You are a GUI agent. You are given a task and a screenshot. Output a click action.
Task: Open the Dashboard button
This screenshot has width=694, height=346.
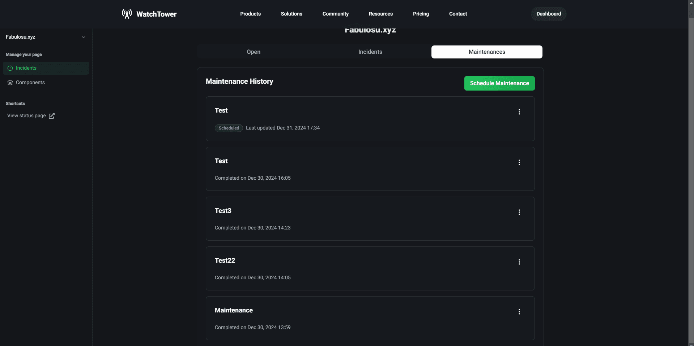pos(548,14)
